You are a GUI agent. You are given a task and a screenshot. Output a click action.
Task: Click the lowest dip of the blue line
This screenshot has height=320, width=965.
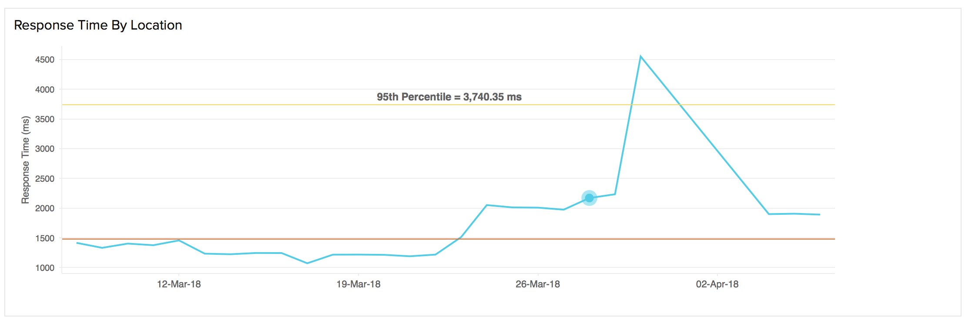pyautogui.click(x=307, y=263)
